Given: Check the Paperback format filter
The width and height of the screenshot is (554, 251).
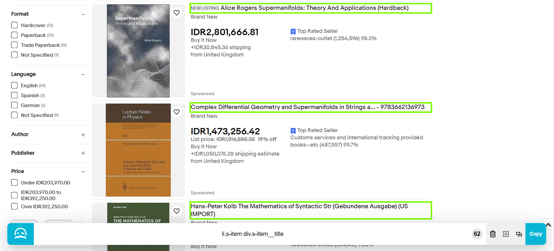Looking at the screenshot, I should [14, 35].
